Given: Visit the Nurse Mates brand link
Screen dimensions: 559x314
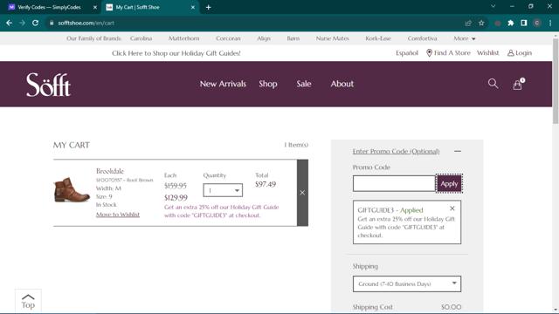Looking at the screenshot, I should (x=332, y=38).
